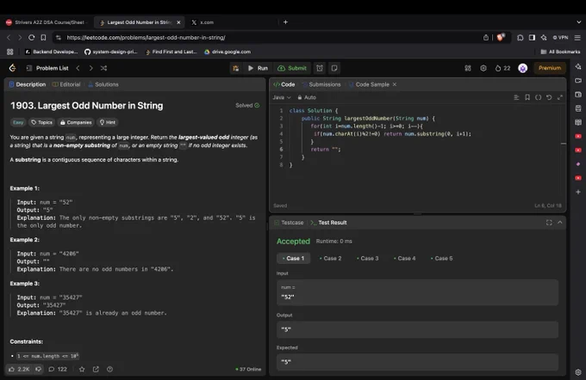Share the problem link icon
Screen dimensions: 586x380
tap(96, 369)
